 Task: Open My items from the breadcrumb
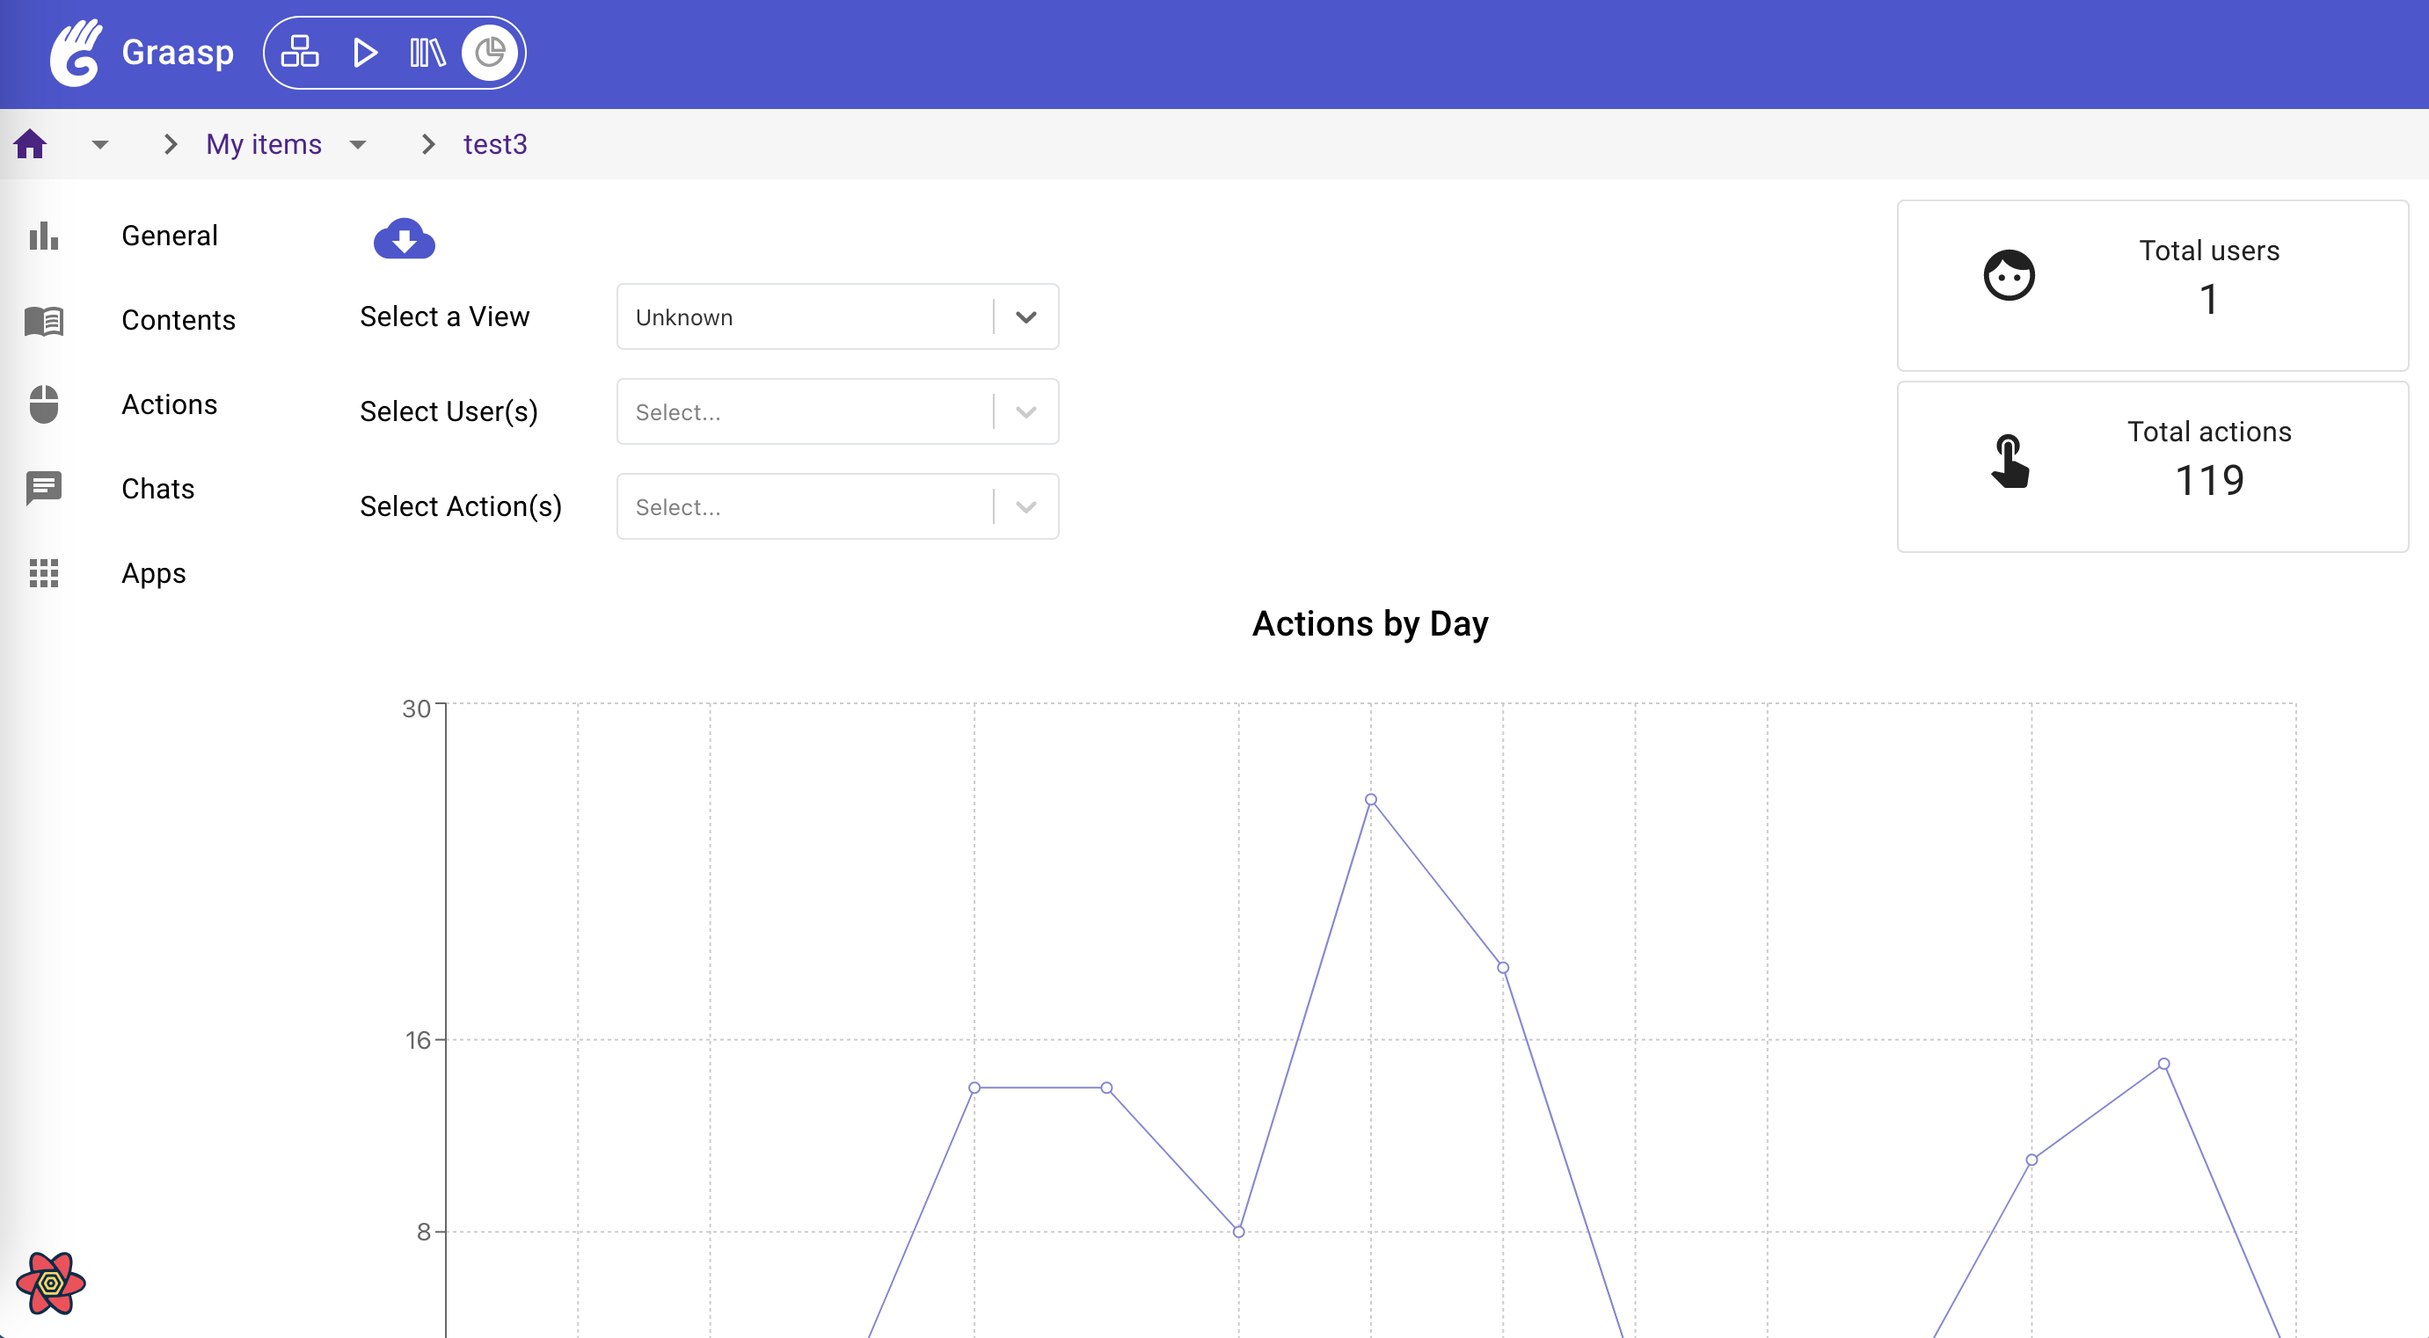click(x=263, y=144)
